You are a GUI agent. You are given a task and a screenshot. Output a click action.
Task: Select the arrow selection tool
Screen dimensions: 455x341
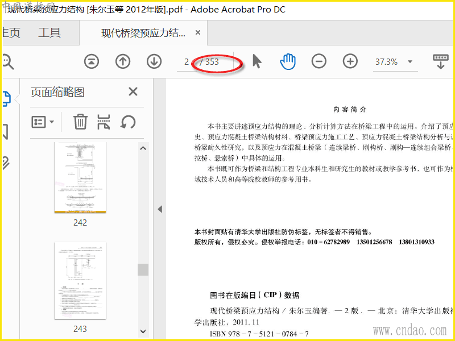tap(257, 61)
